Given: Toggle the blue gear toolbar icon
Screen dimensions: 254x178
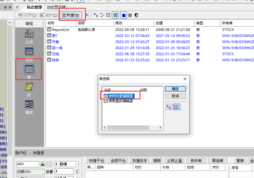Looking at the screenshot, I should 124,15.
